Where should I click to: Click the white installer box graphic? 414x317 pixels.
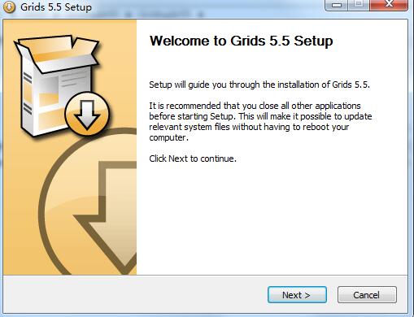(55, 85)
